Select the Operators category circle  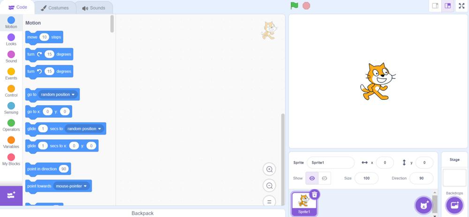[x=11, y=123]
